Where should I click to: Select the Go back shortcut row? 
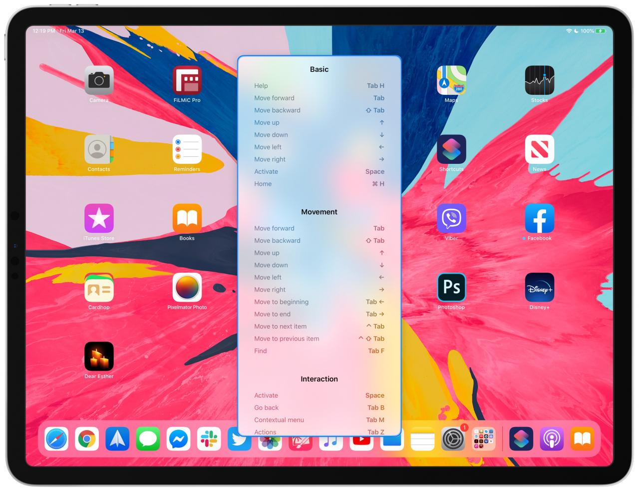(x=319, y=408)
